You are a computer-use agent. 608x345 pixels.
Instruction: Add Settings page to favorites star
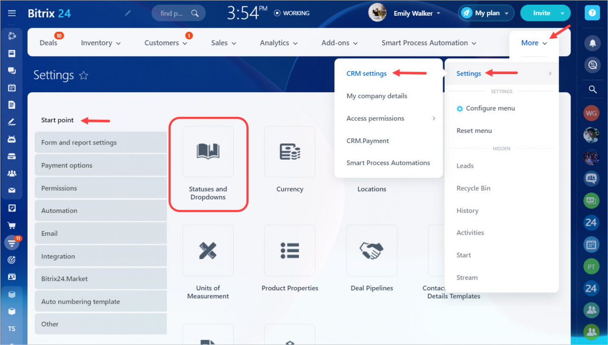(84, 75)
